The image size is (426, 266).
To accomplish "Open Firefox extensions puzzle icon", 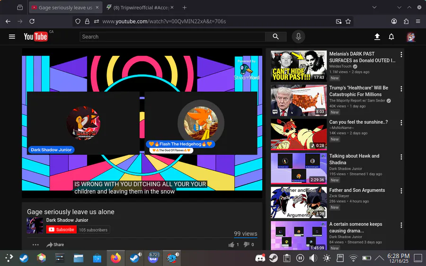I will 406,21.
